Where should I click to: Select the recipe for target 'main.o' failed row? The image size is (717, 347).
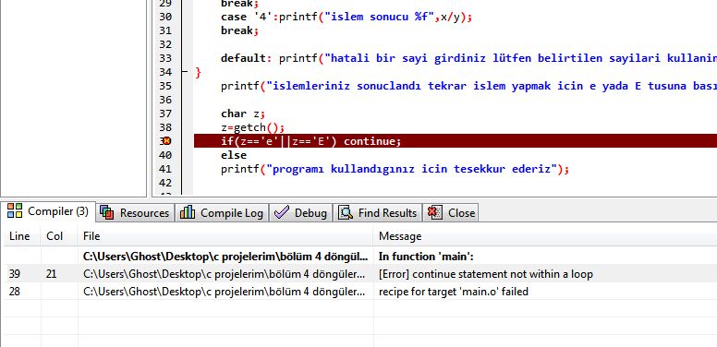point(360,292)
